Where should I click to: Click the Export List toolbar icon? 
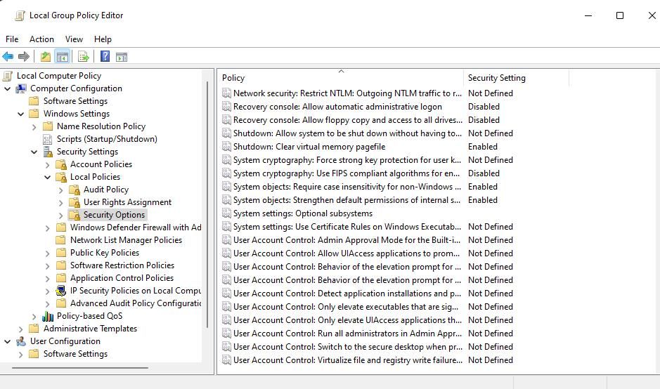[x=84, y=56]
